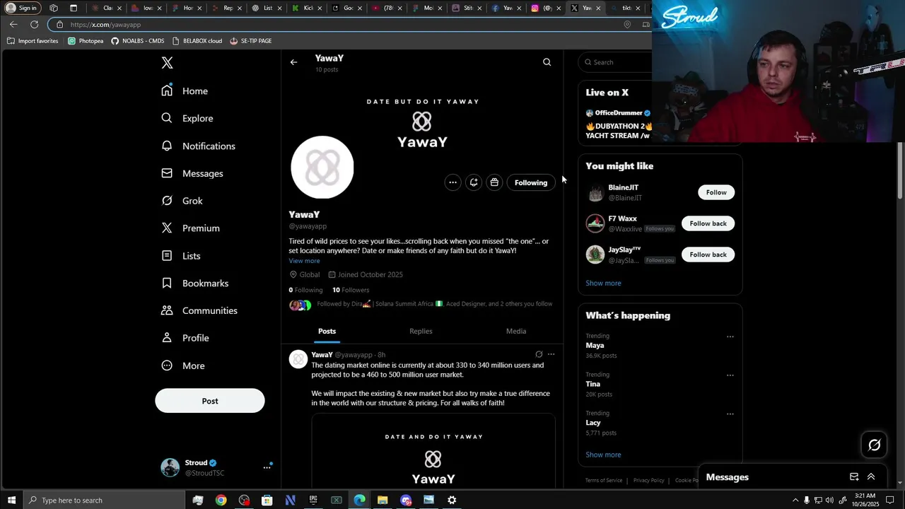The image size is (905, 509).
Task: Open SE-TIP PAGE bookmark
Action: tap(251, 41)
